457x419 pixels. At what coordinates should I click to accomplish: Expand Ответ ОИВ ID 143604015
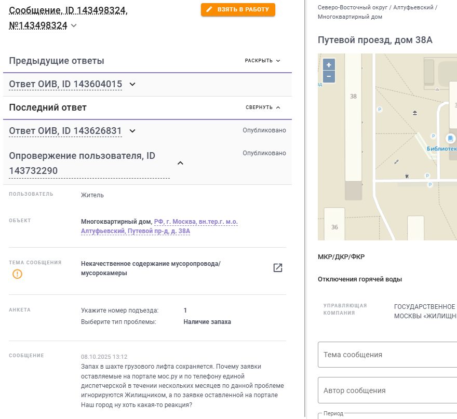click(132, 84)
